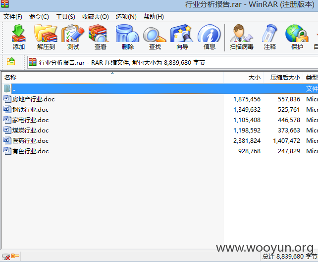Open the 命令(C) menu
Image resolution: width=318 pixels, height=262 pixels.
39,17
